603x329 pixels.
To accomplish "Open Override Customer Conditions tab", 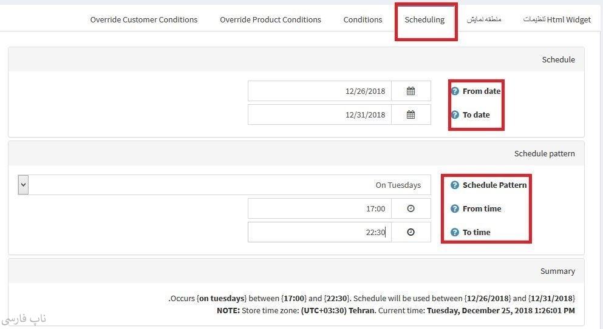I will point(144,19).
